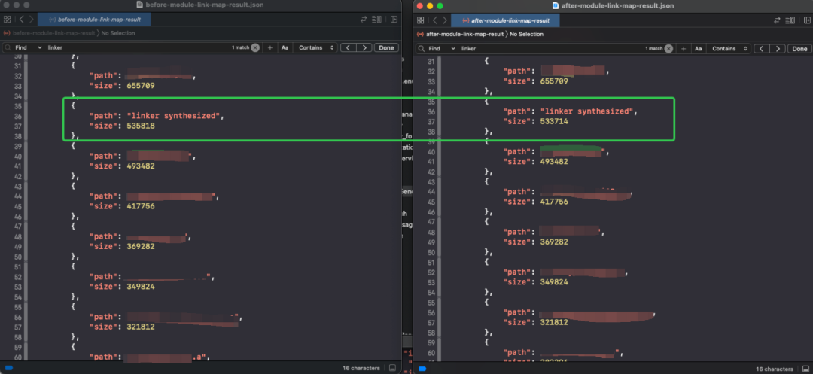Toggle case-sensitive Aa in right Find bar
The image size is (813, 374).
click(698, 49)
